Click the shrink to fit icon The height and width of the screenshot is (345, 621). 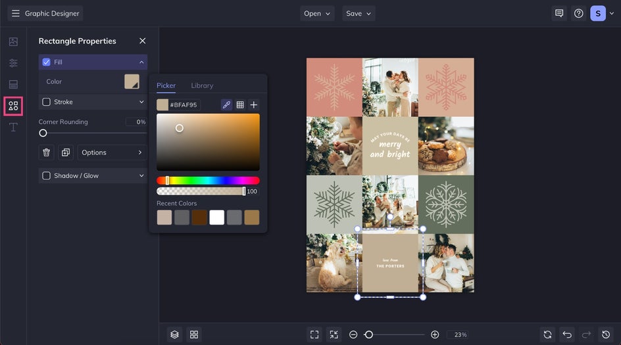point(334,334)
